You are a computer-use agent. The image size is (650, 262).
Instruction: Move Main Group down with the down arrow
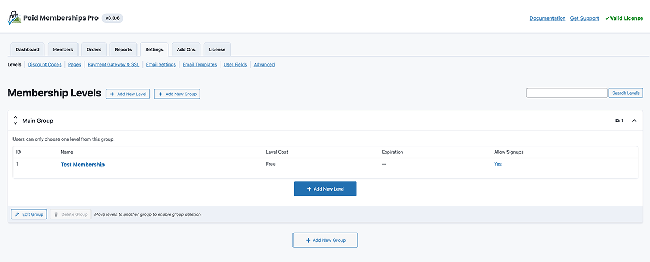[15, 124]
